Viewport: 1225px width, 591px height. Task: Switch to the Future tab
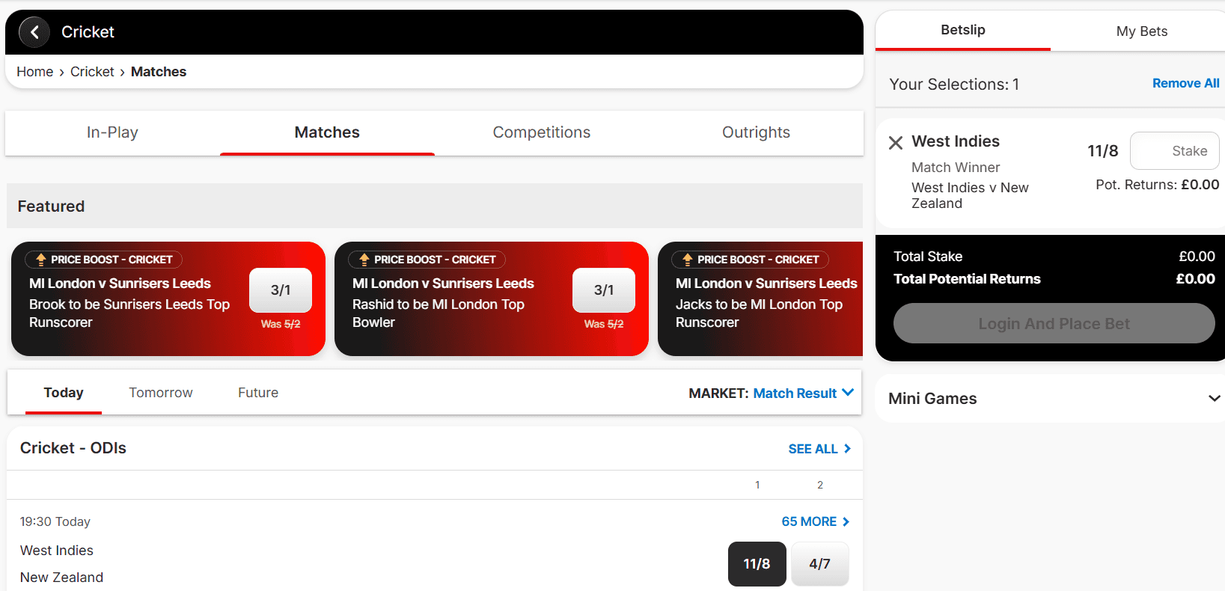point(258,393)
